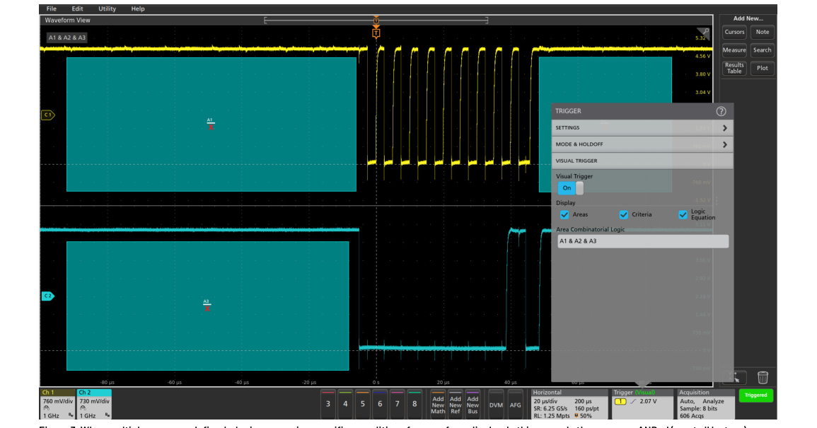The image size is (817, 428).
Task: Select the A3 area marker in the waveform
Action: (207, 306)
